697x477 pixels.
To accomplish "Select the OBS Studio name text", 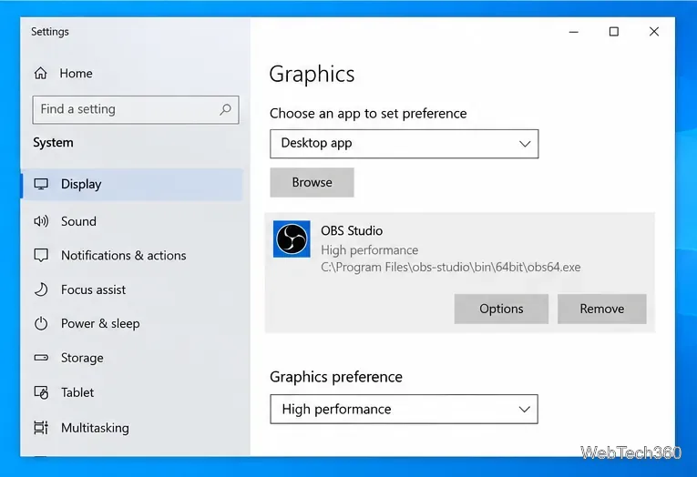I will pos(352,230).
